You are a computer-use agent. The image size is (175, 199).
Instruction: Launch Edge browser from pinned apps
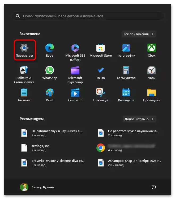[50, 50]
